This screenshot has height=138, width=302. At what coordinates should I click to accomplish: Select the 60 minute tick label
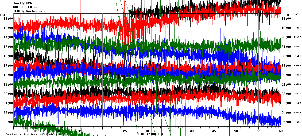(280, 131)
